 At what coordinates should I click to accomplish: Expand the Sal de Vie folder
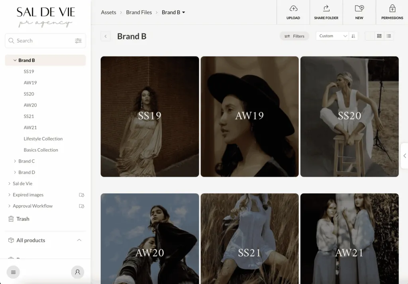10,183
